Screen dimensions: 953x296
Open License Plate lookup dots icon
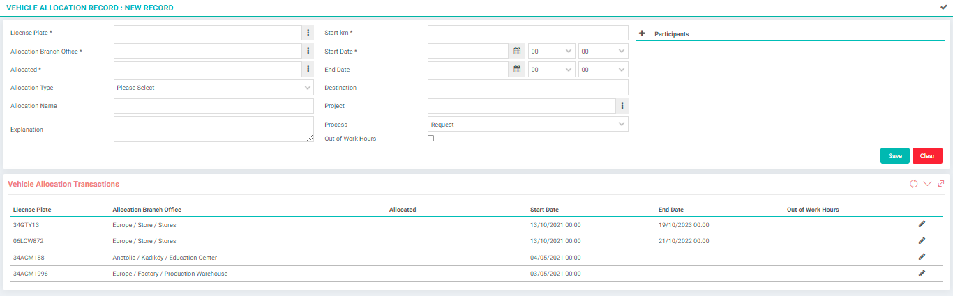(308, 33)
